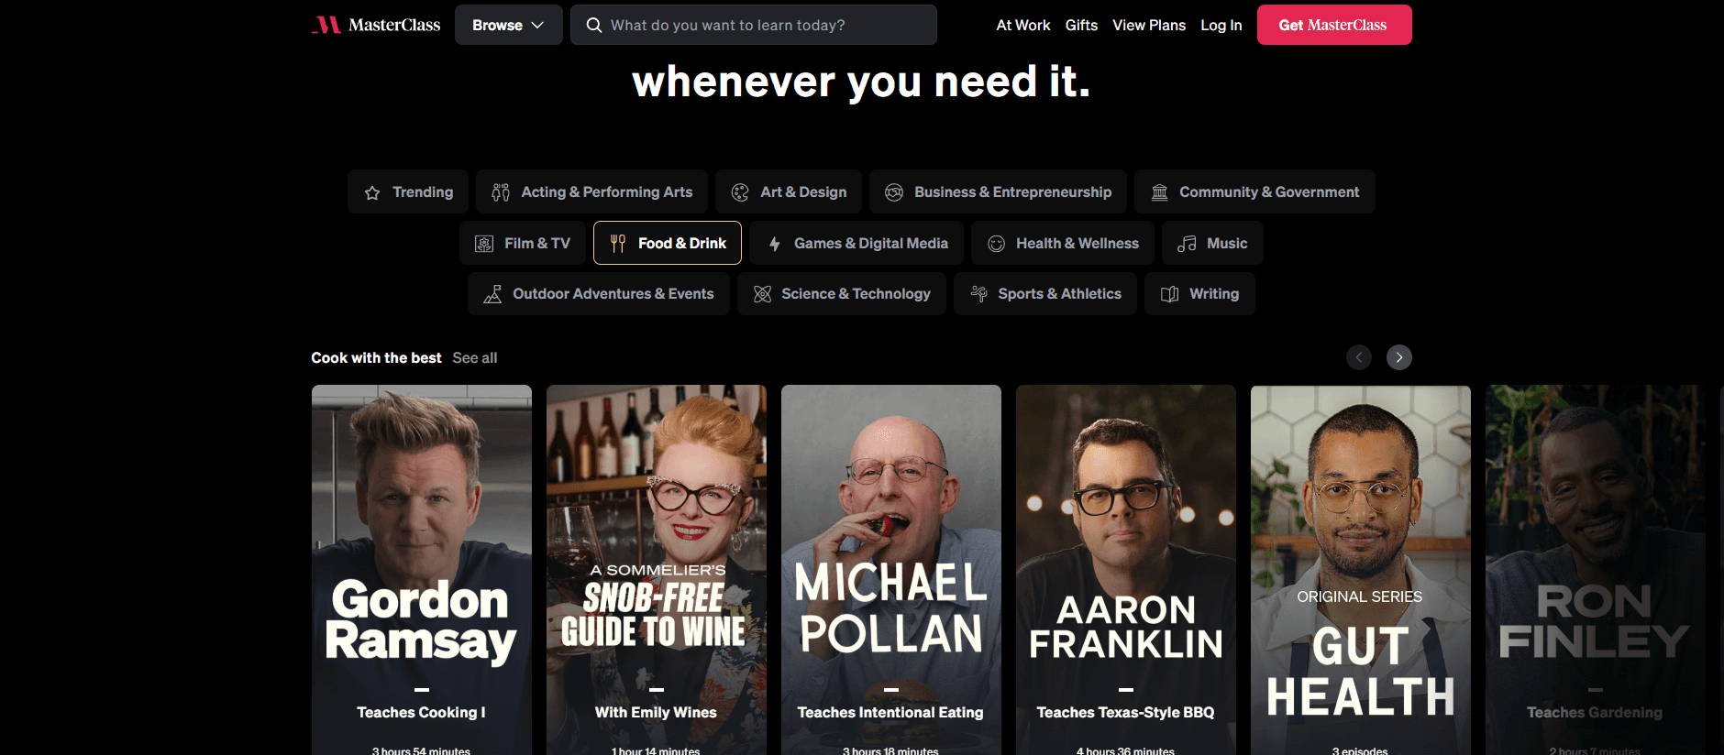This screenshot has width=1724, height=755.
Task: Open Ron Finley Teaches Gardening card
Action: [1596, 570]
